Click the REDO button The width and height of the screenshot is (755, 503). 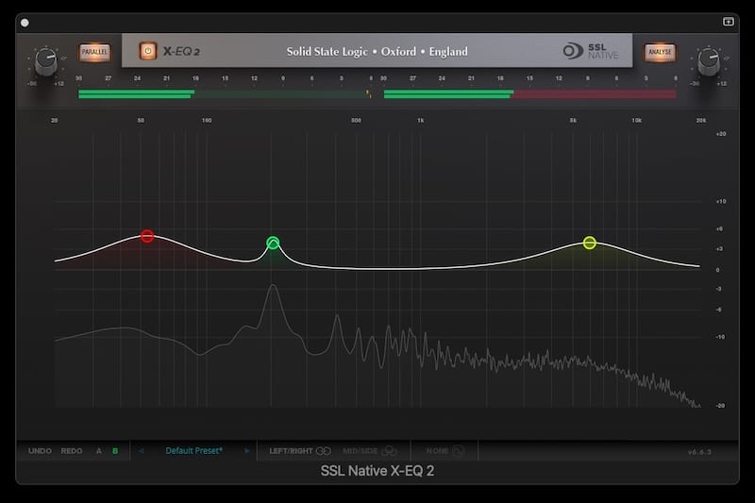click(72, 451)
